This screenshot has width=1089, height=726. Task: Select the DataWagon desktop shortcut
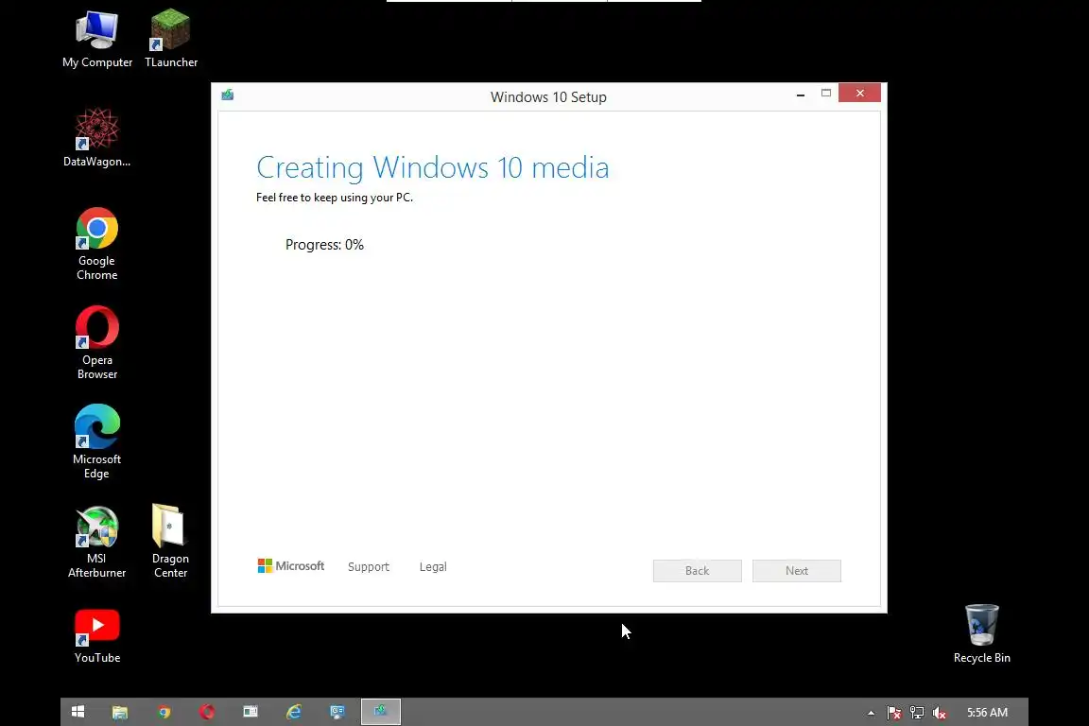coord(96,138)
